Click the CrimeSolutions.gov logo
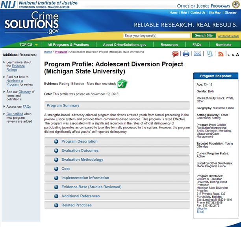 pyautogui.click(x=32, y=22)
